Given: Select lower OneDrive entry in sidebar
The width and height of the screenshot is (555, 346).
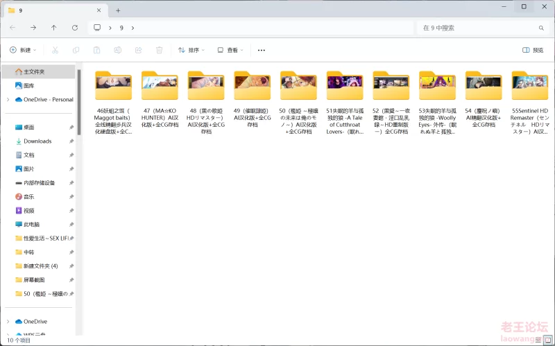Looking at the screenshot, I should [x=31, y=322].
